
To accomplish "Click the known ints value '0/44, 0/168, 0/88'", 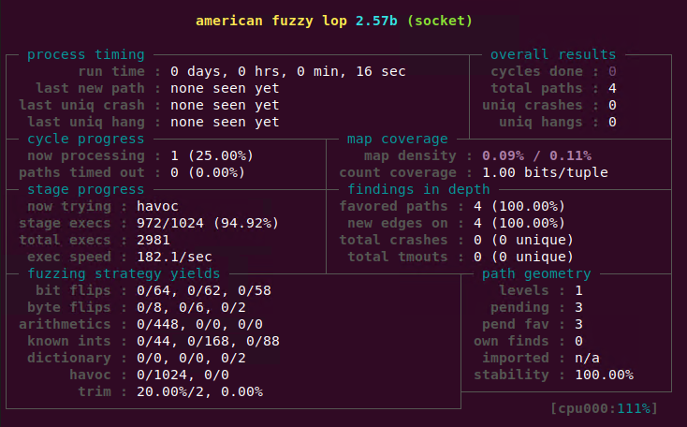I will point(208,342).
